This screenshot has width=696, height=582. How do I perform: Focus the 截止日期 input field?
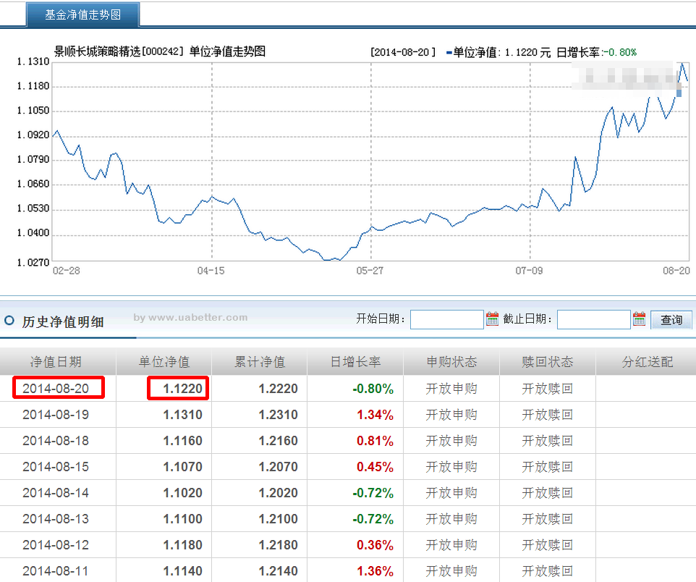pos(593,319)
